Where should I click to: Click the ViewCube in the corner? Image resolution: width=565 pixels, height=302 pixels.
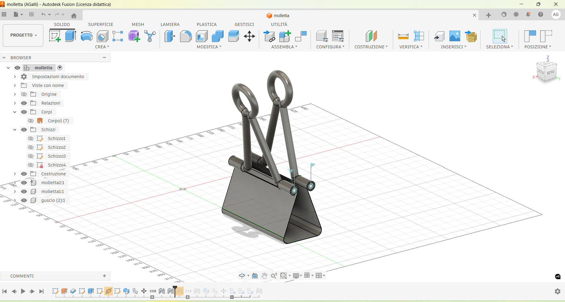[546, 72]
